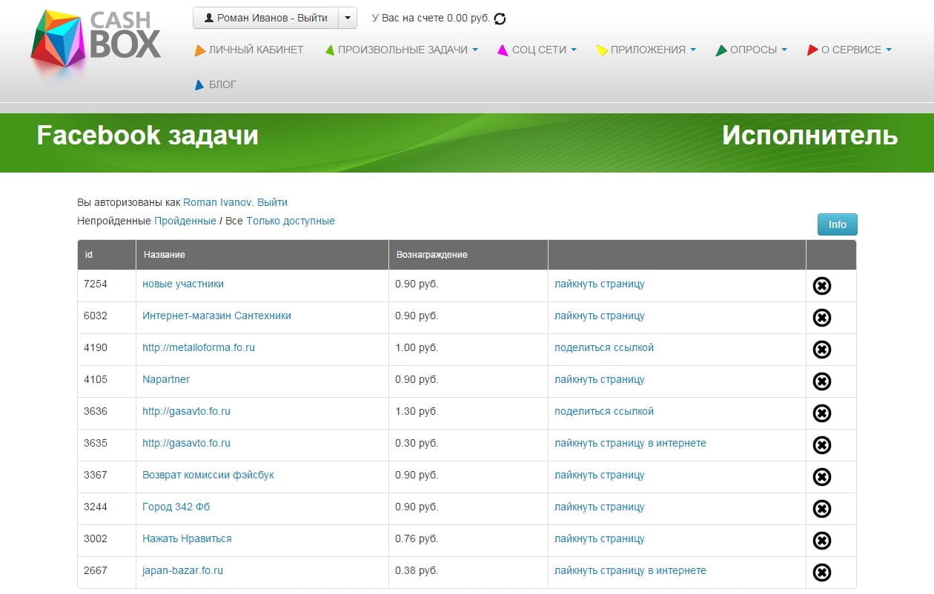Viewport: 934px width, 594px height.
Task: Open the новые участники task
Action: (x=183, y=284)
